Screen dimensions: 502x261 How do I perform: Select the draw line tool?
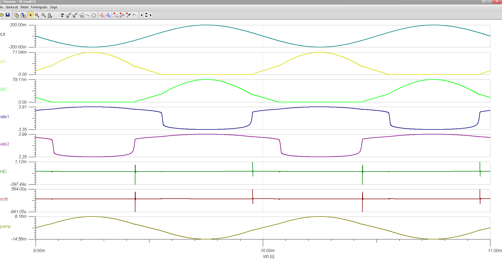tap(88, 15)
